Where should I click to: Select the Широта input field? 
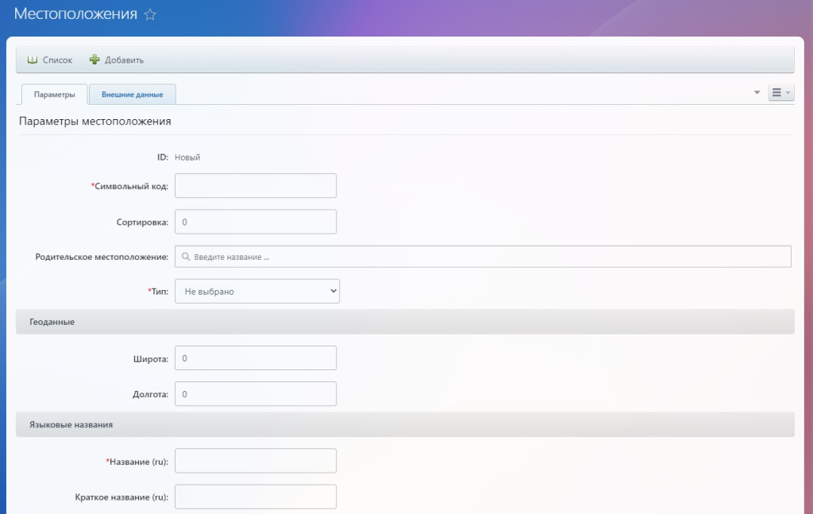[x=255, y=358]
